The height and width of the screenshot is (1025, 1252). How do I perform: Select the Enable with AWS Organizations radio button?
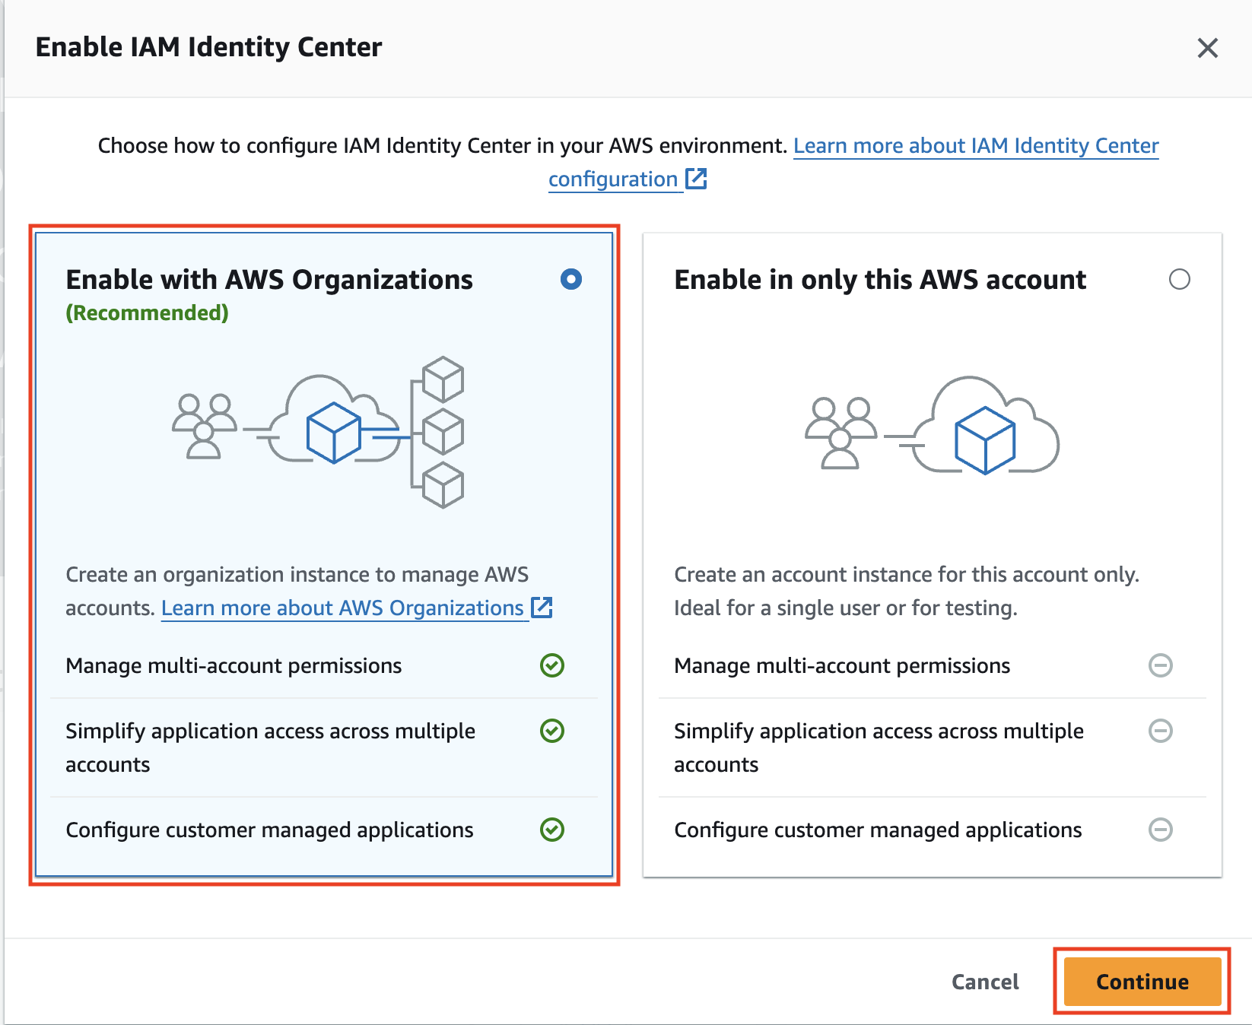pyautogui.click(x=571, y=279)
